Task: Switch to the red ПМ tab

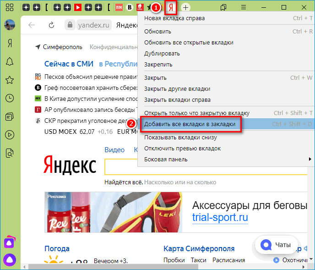Action: (119, 8)
